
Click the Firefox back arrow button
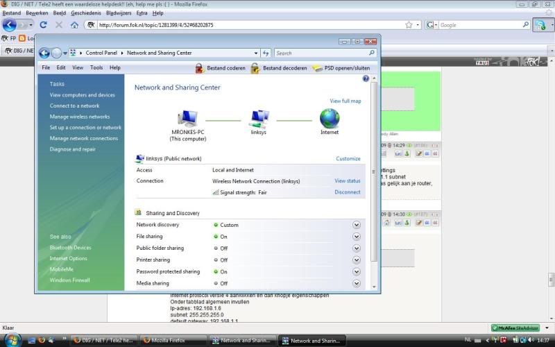[10, 25]
